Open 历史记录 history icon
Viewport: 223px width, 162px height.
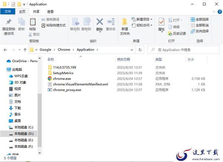point(170,33)
